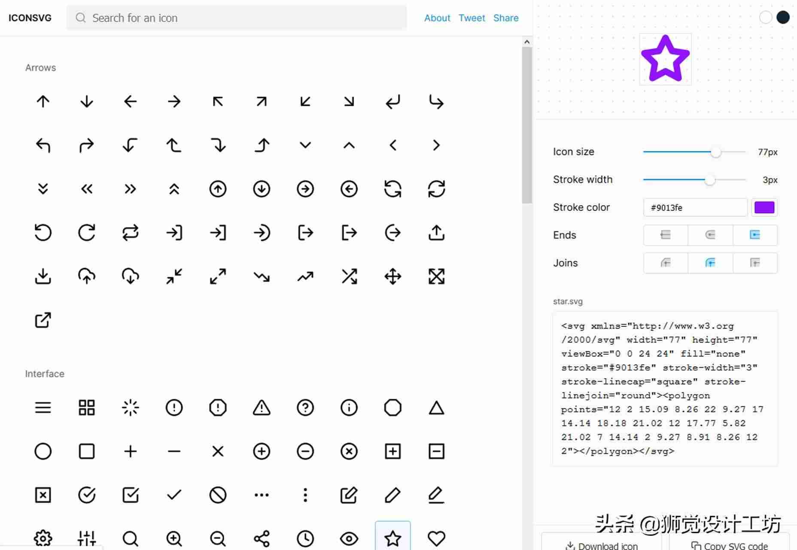
Task: Select the four-way move arrows icon
Action: (393, 277)
